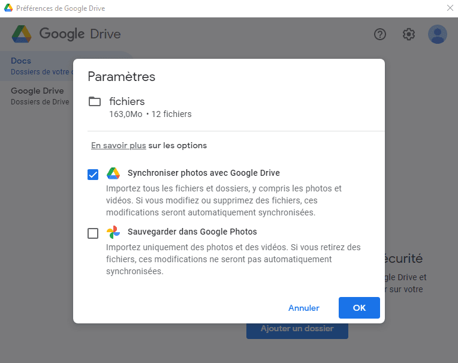458x363 pixels.
Task: Open the account profile avatar
Action: (438, 34)
